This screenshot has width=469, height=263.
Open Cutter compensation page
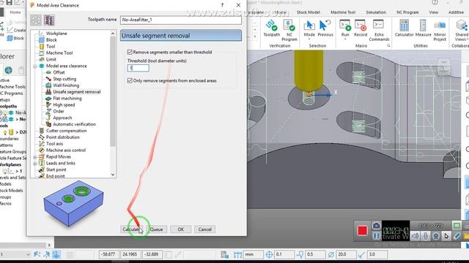(66, 131)
